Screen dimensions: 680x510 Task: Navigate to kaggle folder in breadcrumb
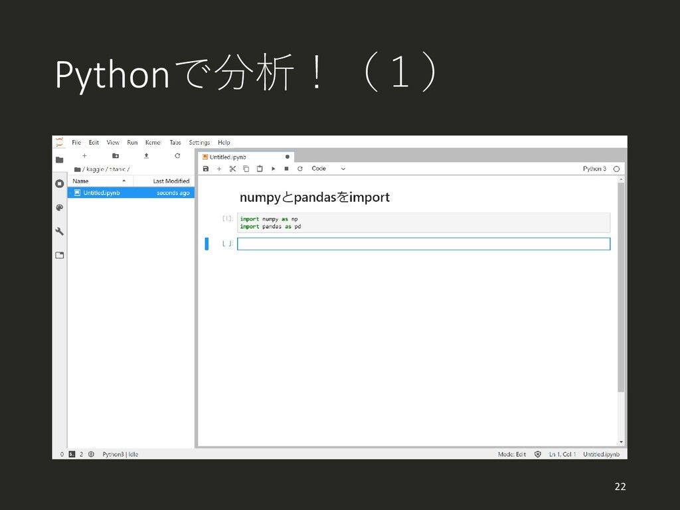pyautogui.click(x=95, y=169)
